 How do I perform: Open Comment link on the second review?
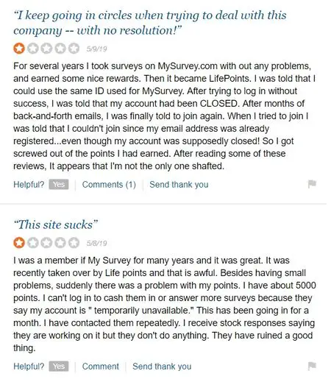101,367
